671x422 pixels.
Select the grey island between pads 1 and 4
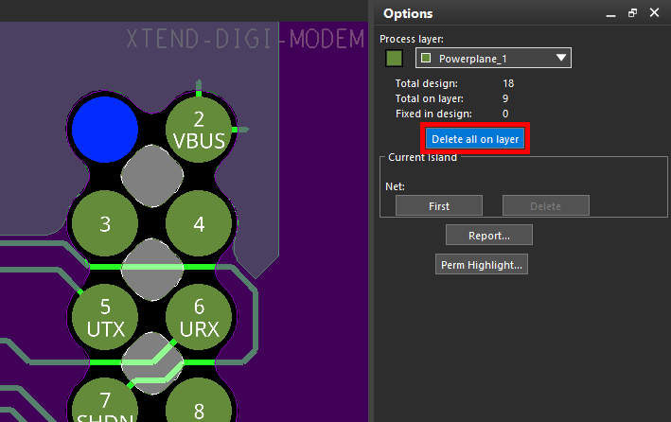click(152, 176)
